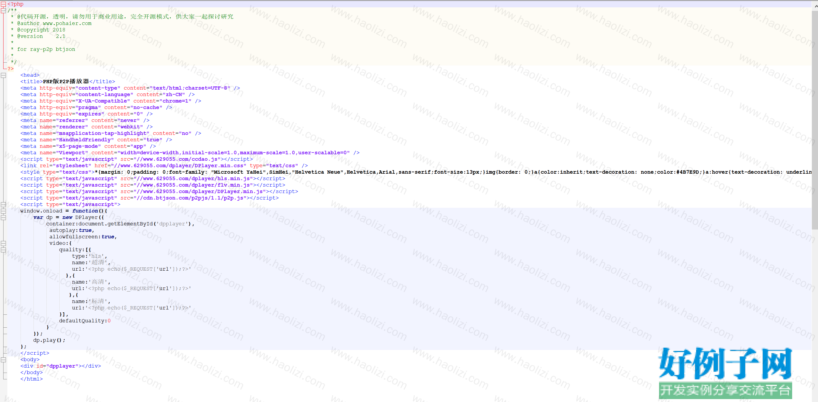Collapse the <body> tag fold marker
818x402 pixels.
pyautogui.click(x=4, y=360)
